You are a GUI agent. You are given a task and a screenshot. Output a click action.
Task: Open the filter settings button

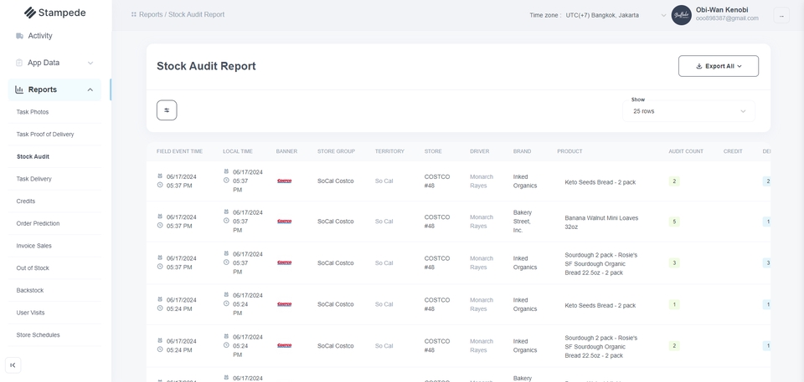[167, 110]
